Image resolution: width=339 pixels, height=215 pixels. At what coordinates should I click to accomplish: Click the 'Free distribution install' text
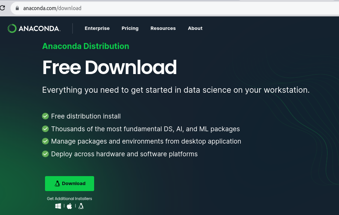point(86,116)
